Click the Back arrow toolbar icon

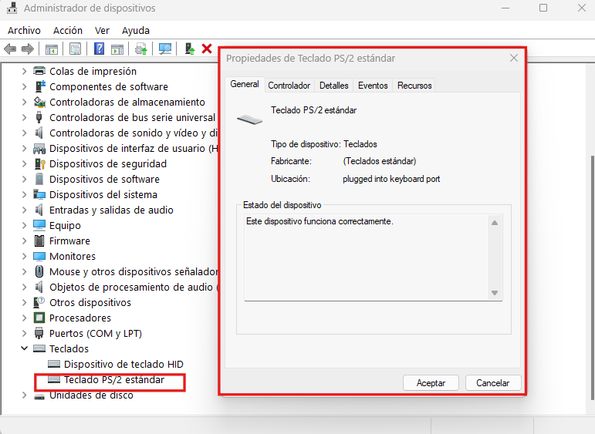(10, 49)
